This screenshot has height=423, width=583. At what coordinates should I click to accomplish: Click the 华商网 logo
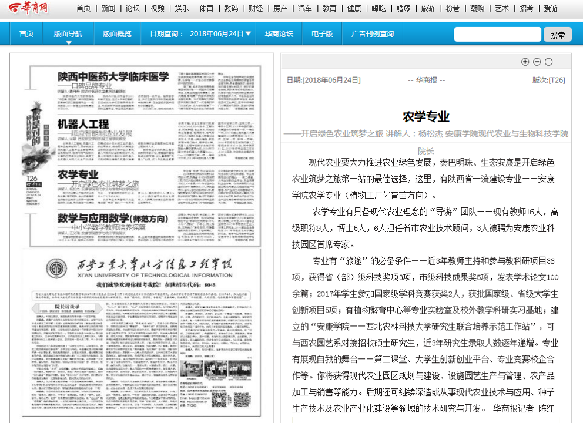pos(29,8)
